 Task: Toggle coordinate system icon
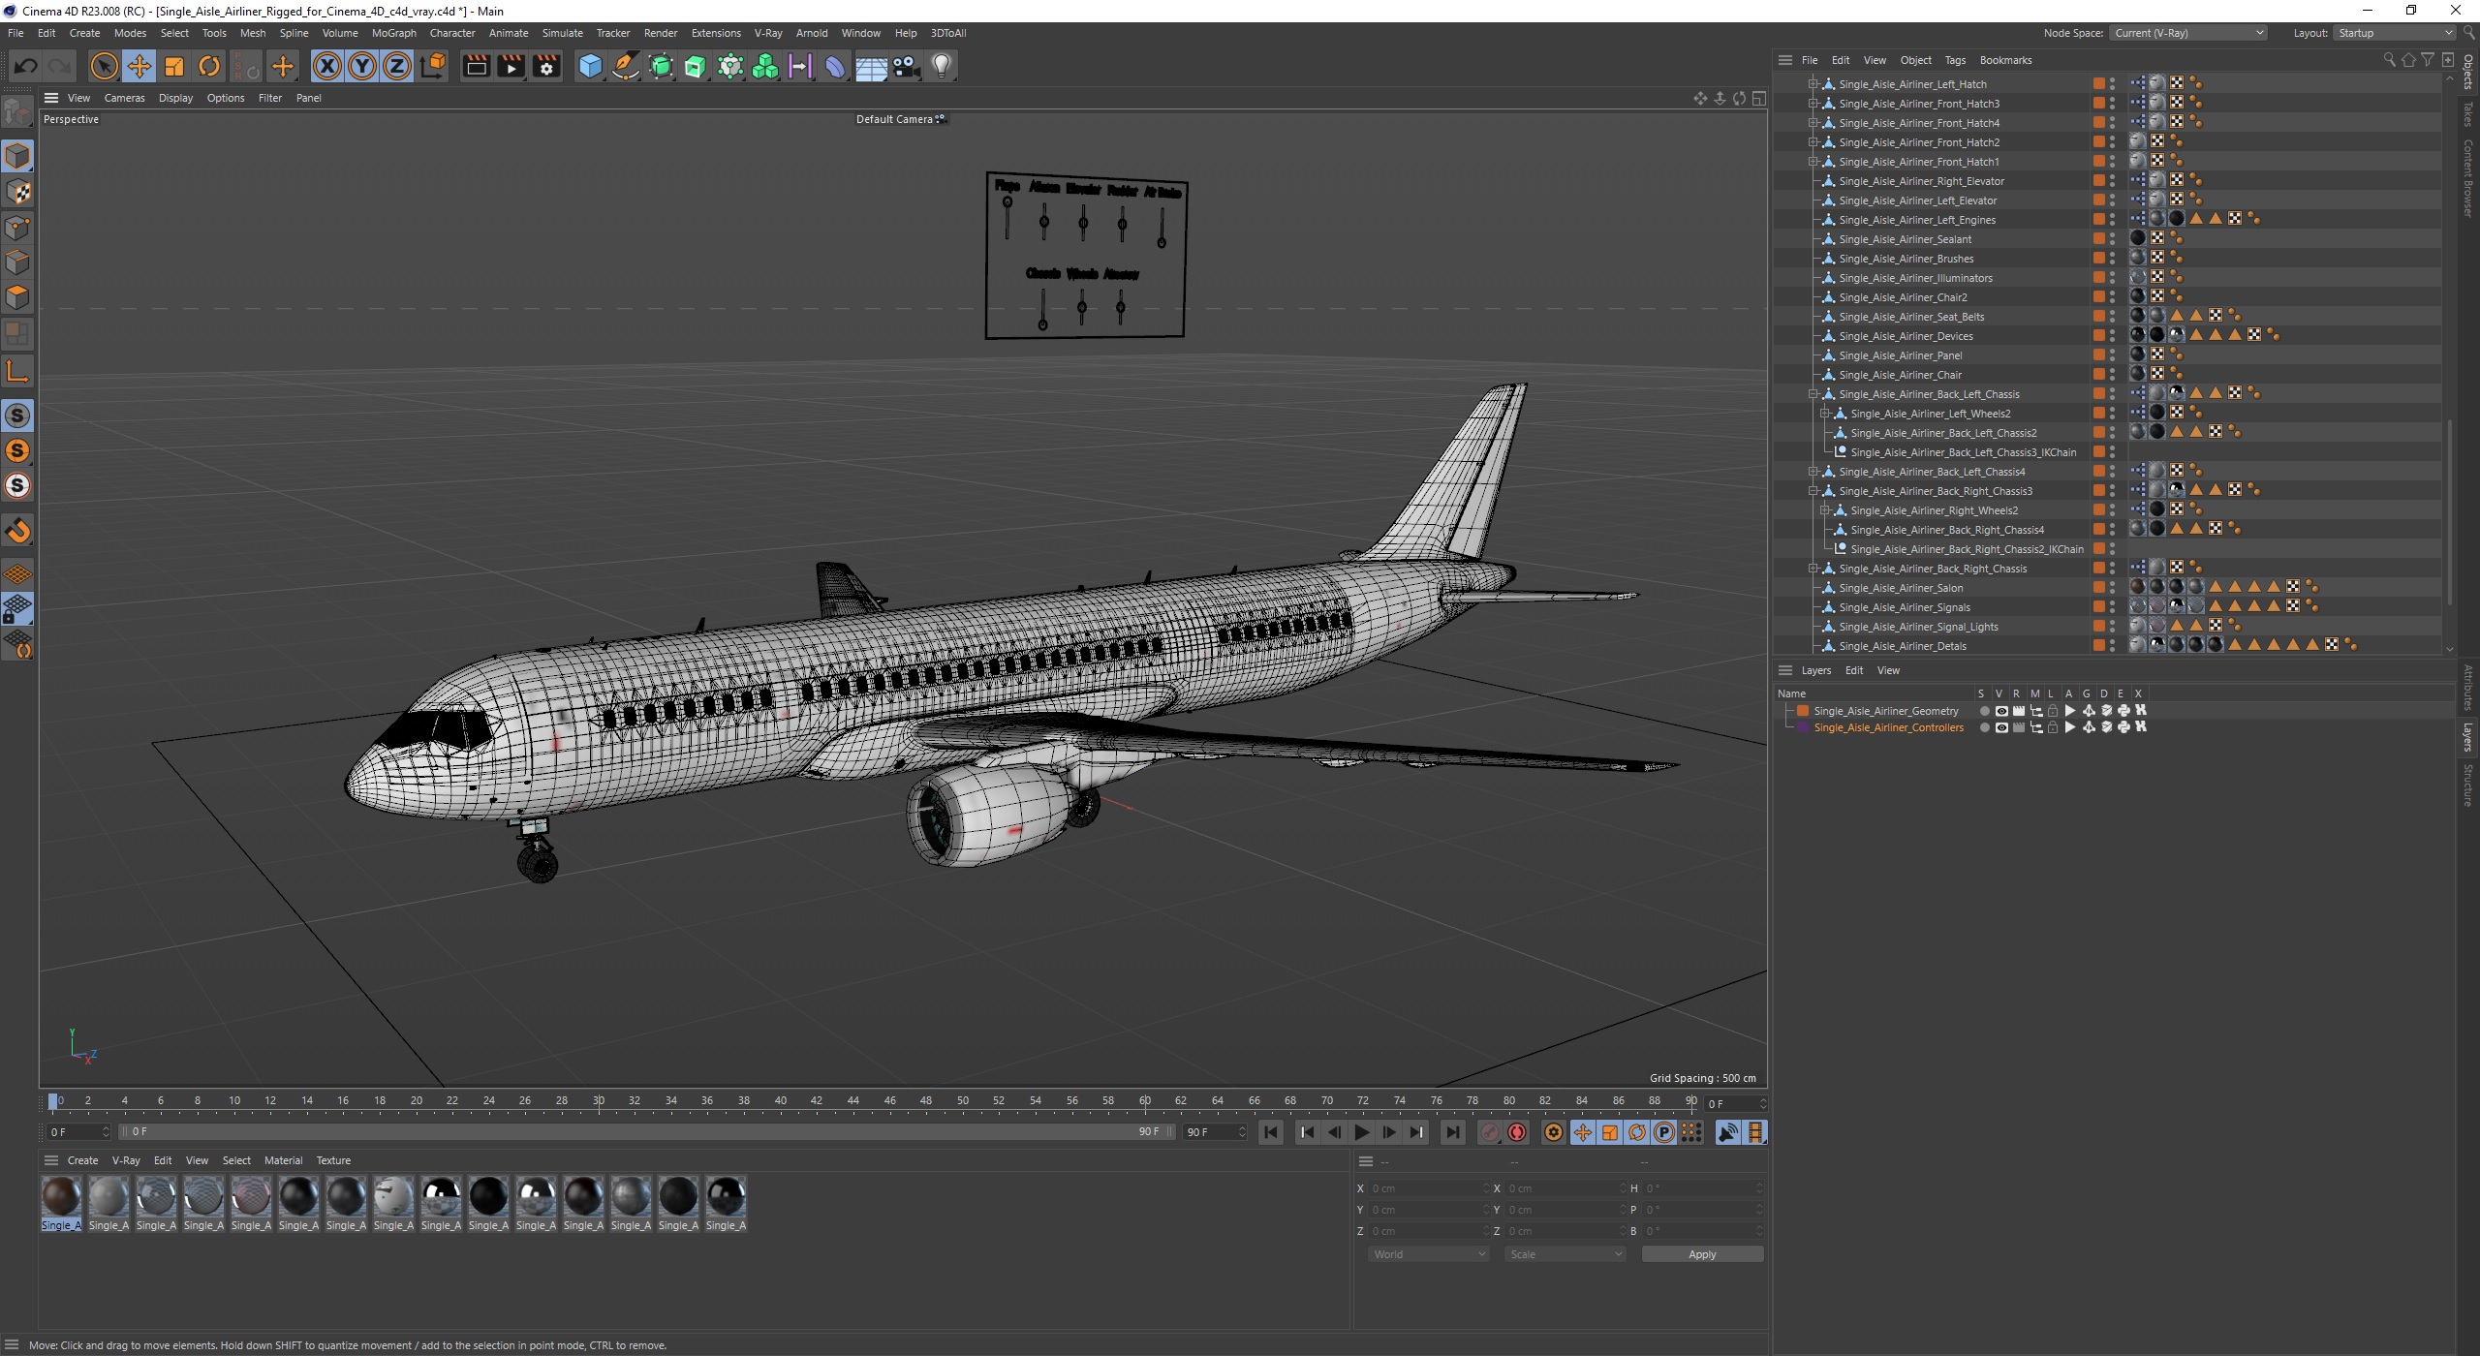point(434,66)
